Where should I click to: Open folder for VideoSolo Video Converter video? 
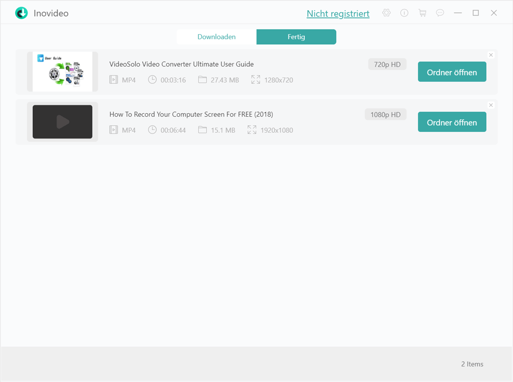pos(452,72)
